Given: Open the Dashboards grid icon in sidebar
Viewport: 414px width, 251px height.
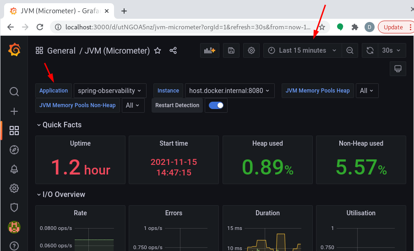Looking at the screenshot, I should coord(14,131).
